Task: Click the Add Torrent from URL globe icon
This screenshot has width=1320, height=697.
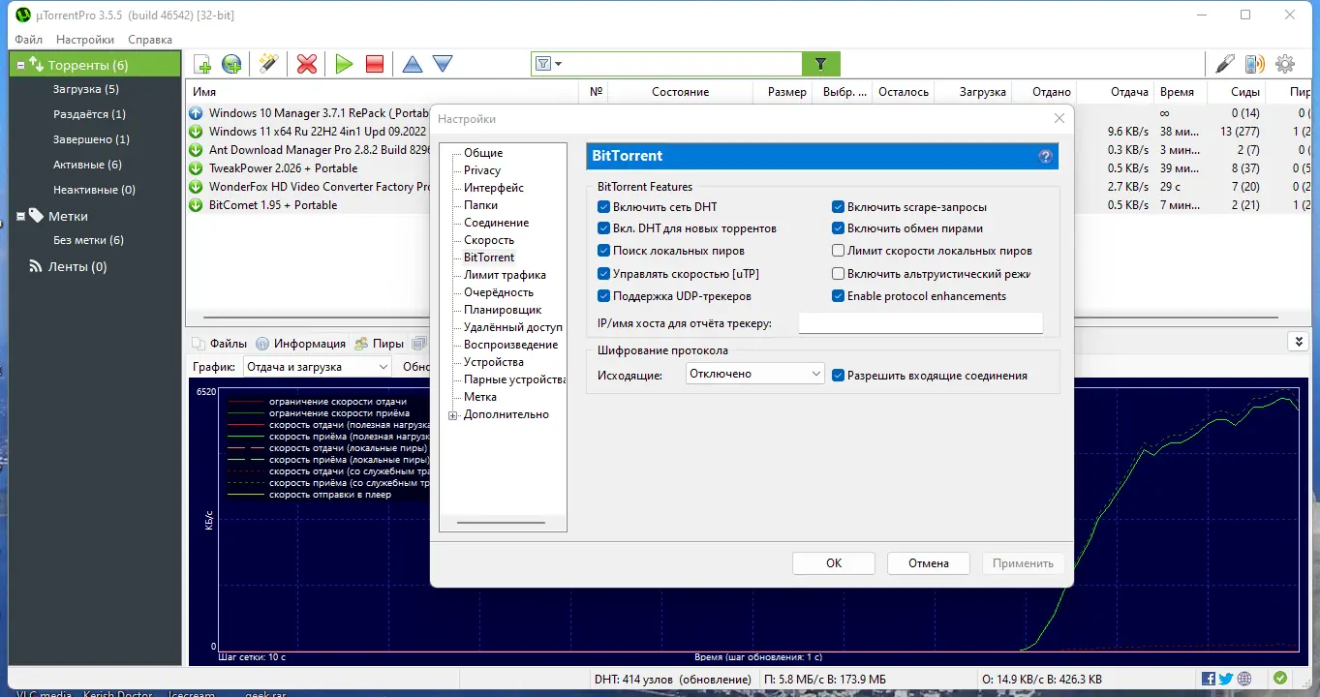Action: click(232, 65)
